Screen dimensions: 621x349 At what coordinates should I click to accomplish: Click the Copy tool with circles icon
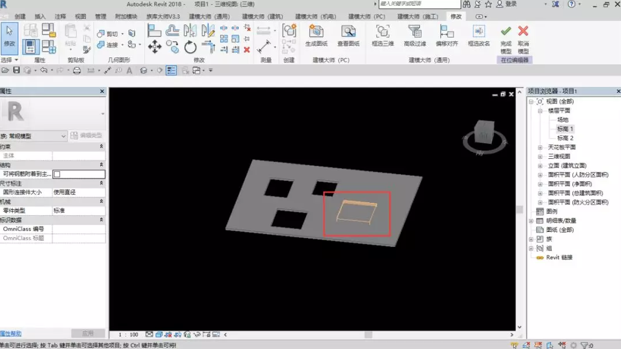point(172,47)
